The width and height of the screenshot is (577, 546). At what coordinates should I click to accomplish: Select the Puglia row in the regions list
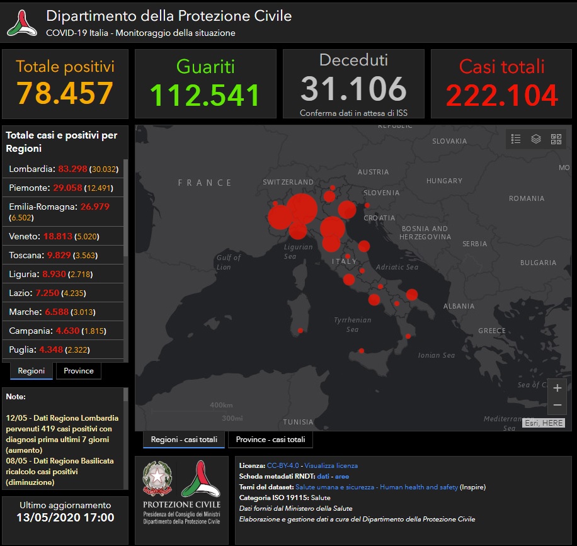pos(63,350)
